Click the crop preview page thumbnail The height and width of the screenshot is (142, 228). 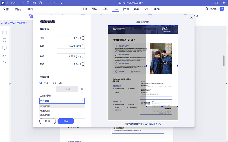(143, 73)
